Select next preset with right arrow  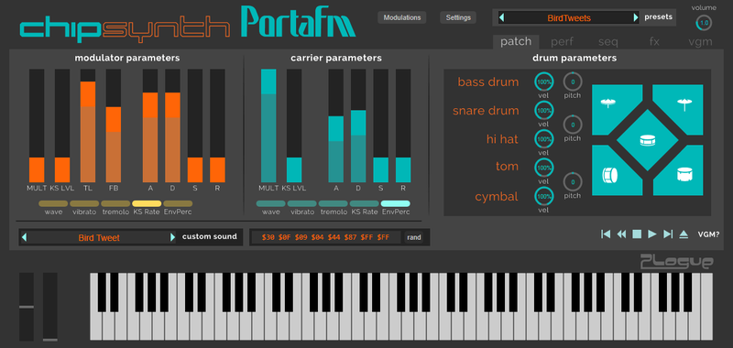pyautogui.click(x=636, y=17)
